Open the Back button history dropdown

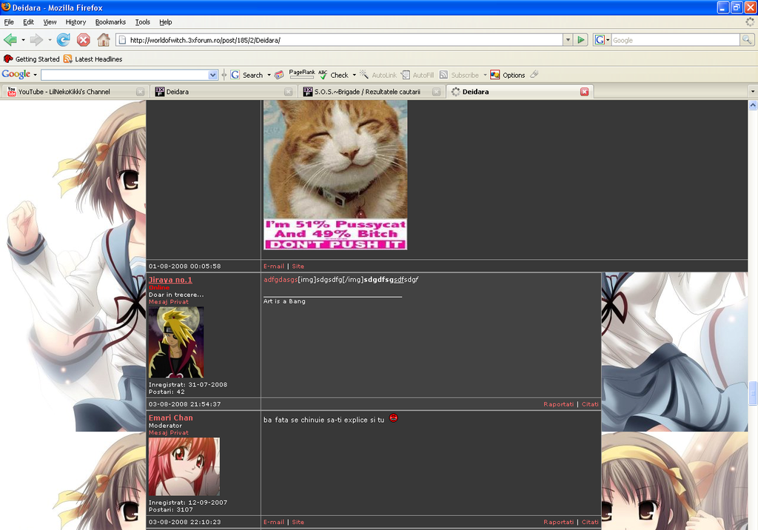coord(23,40)
